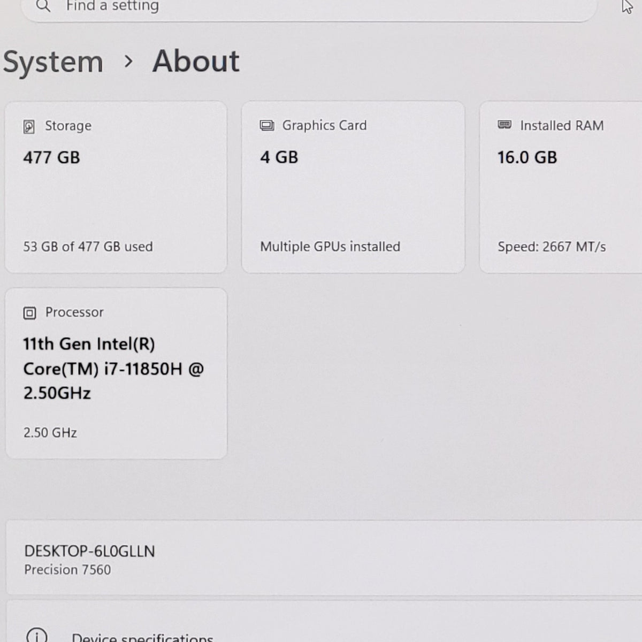Click the i7-11850H processor name
This screenshot has width=642, height=642.
pos(113,369)
